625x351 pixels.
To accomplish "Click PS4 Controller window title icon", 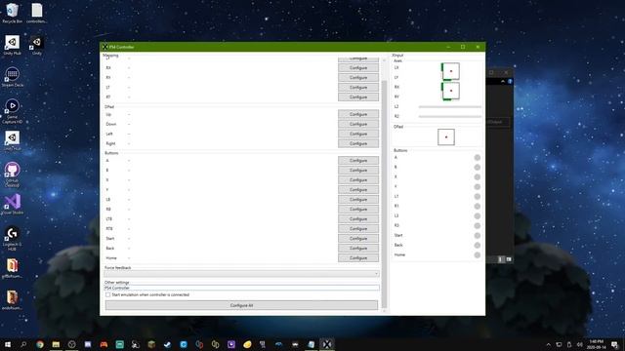I will coord(104,47).
